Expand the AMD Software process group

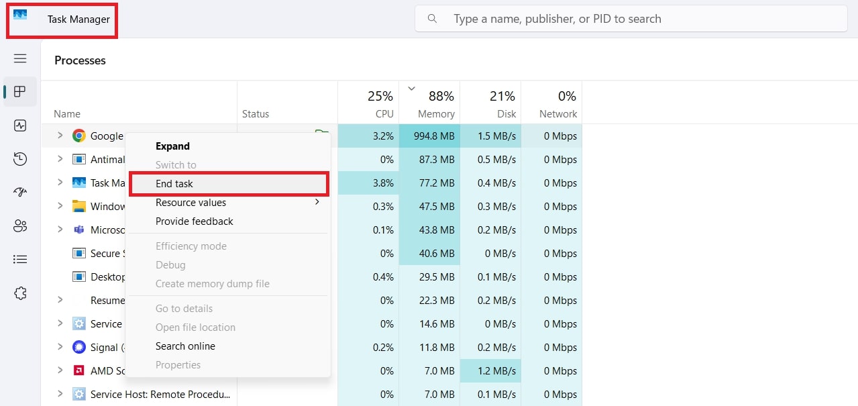60,370
